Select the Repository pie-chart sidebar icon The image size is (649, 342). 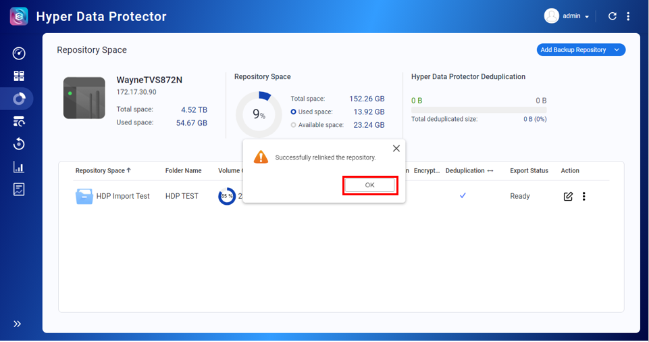click(19, 99)
